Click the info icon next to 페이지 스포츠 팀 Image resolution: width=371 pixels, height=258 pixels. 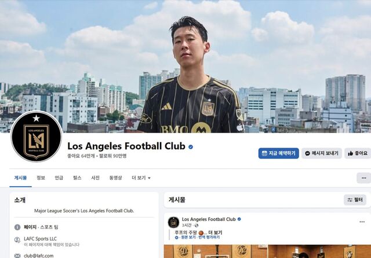tap(17, 227)
